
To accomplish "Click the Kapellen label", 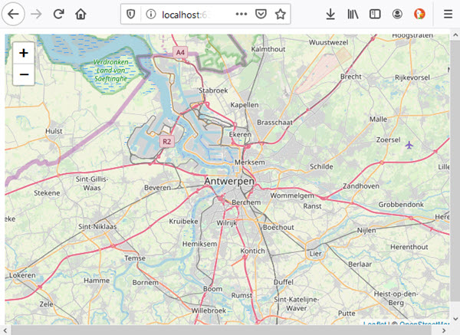I will (x=245, y=105).
